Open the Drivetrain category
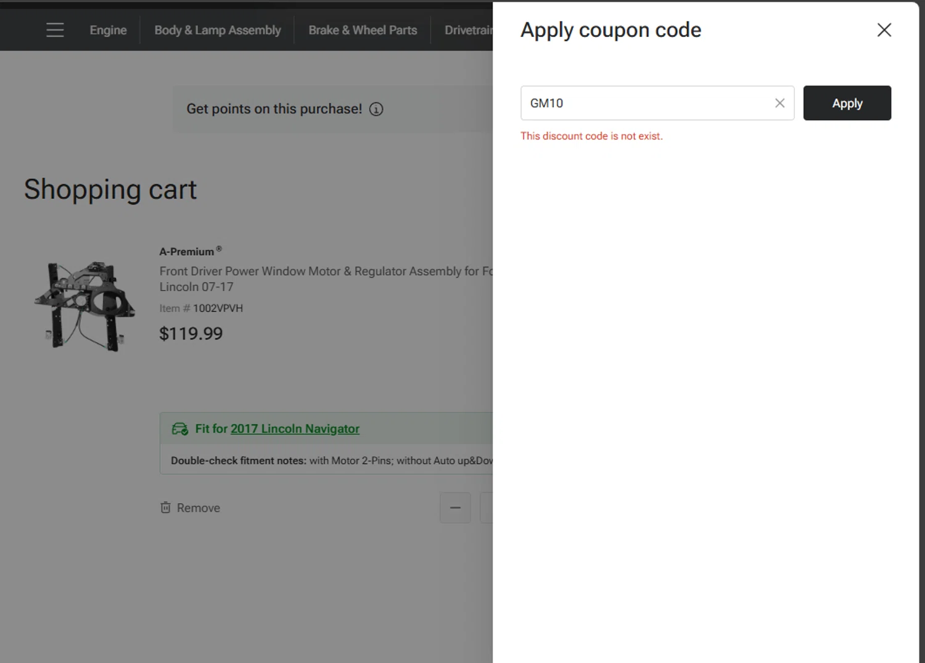This screenshot has width=925, height=663. point(469,30)
